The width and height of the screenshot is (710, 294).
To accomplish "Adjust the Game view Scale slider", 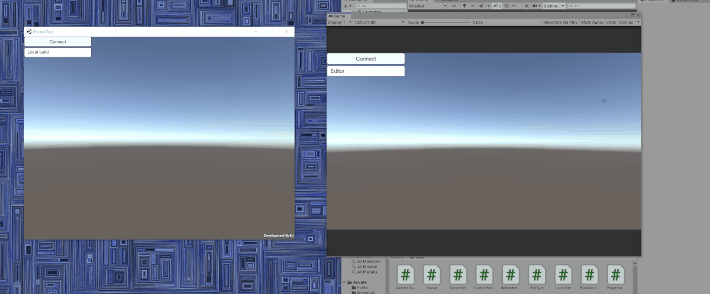I will point(446,22).
